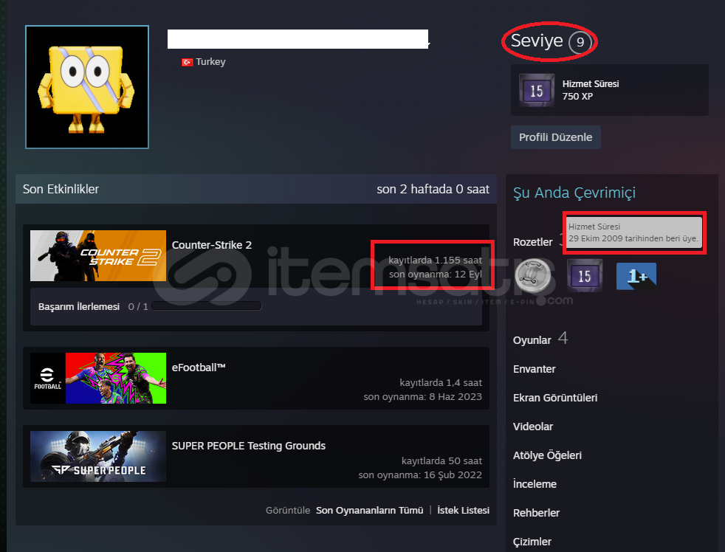Open the SUPER PEOPLE game banner

tap(98, 456)
